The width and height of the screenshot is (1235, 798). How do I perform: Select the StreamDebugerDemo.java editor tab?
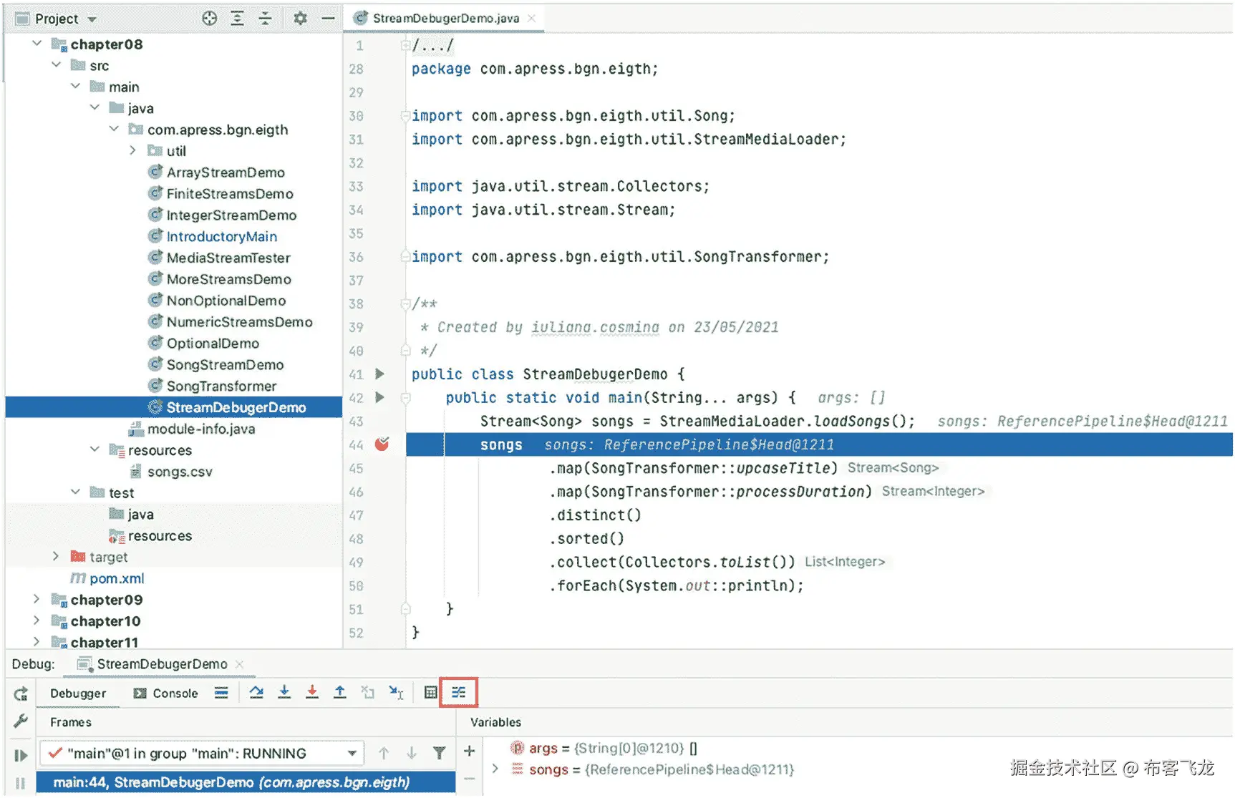445,19
